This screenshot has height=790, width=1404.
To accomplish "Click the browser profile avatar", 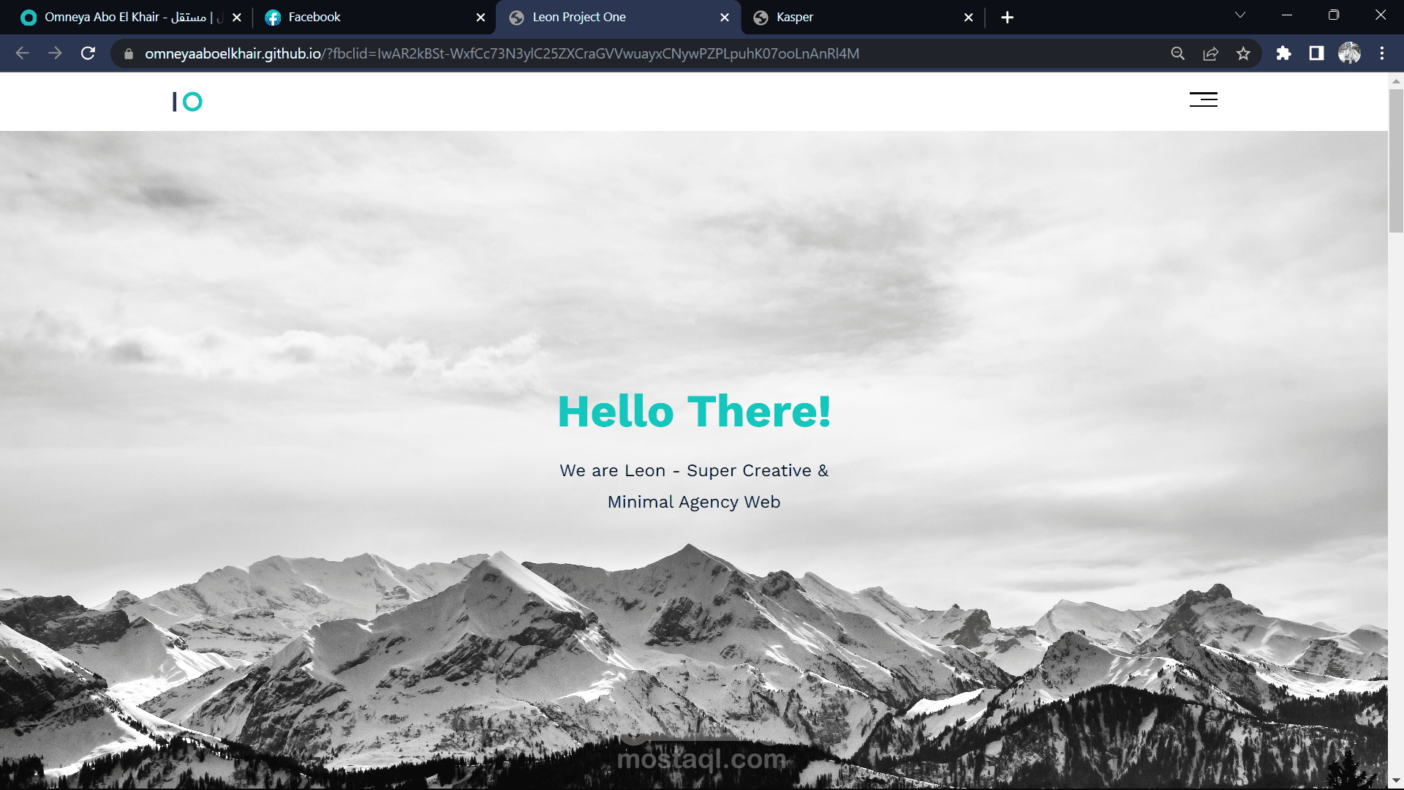I will (x=1350, y=53).
